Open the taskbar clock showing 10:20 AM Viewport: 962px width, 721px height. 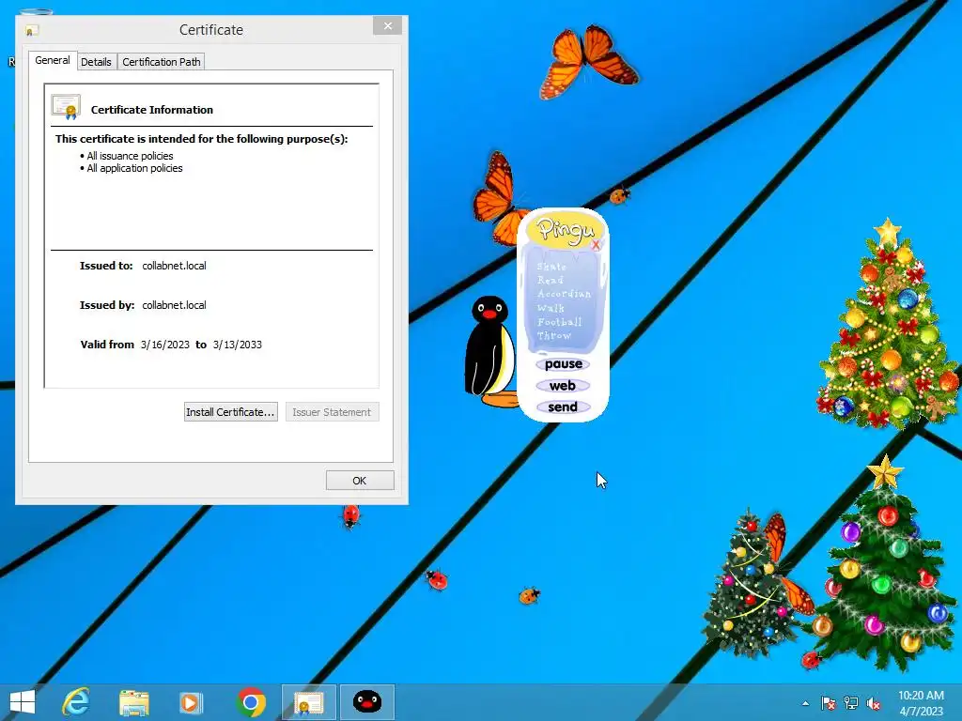[x=921, y=702]
